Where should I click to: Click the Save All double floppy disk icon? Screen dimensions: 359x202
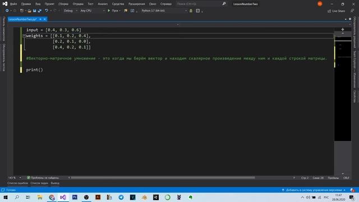click(x=40, y=11)
